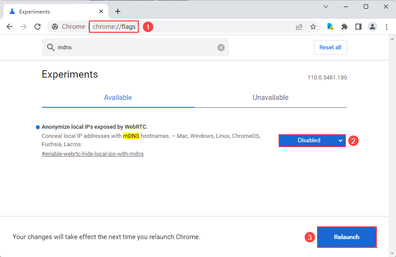Click the relaunch notice text at the bottom
The image size is (396, 257).
pos(106,237)
